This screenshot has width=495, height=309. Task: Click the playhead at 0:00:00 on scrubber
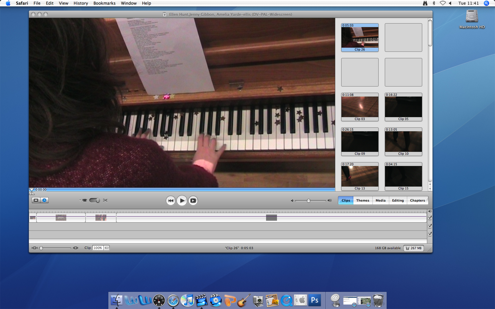[32, 190]
